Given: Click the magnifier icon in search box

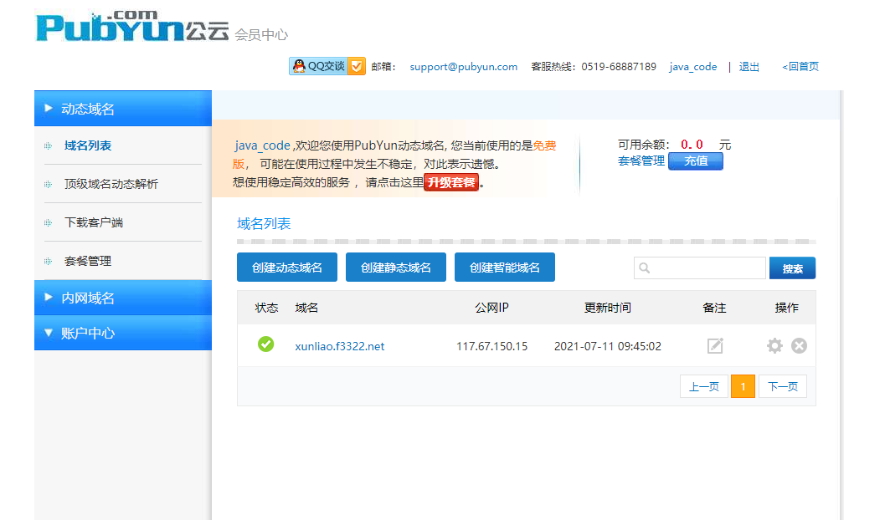Looking at the screenshot, I should tap(644, 267).
